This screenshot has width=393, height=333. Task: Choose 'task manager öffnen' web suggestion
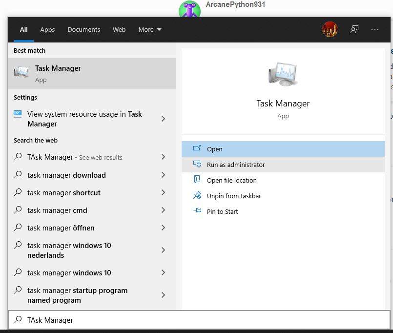coord(61,228)
